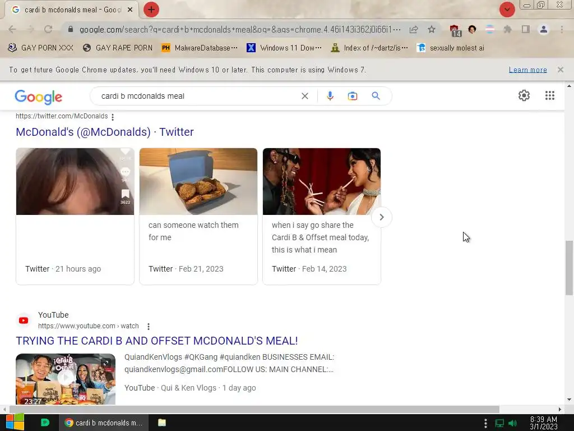
Task: Search by image with the camera icon
Action: (x=352, y=96)
